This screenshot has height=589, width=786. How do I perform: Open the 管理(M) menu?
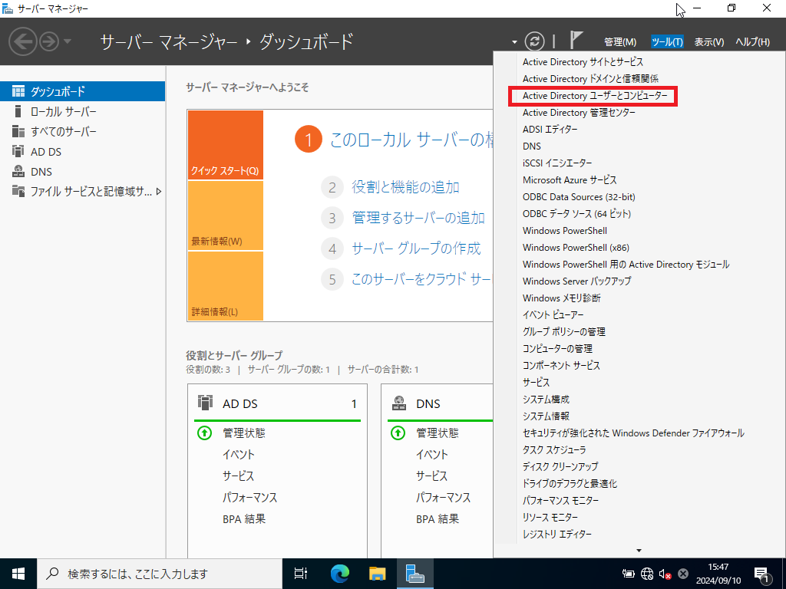pos(620,42)
